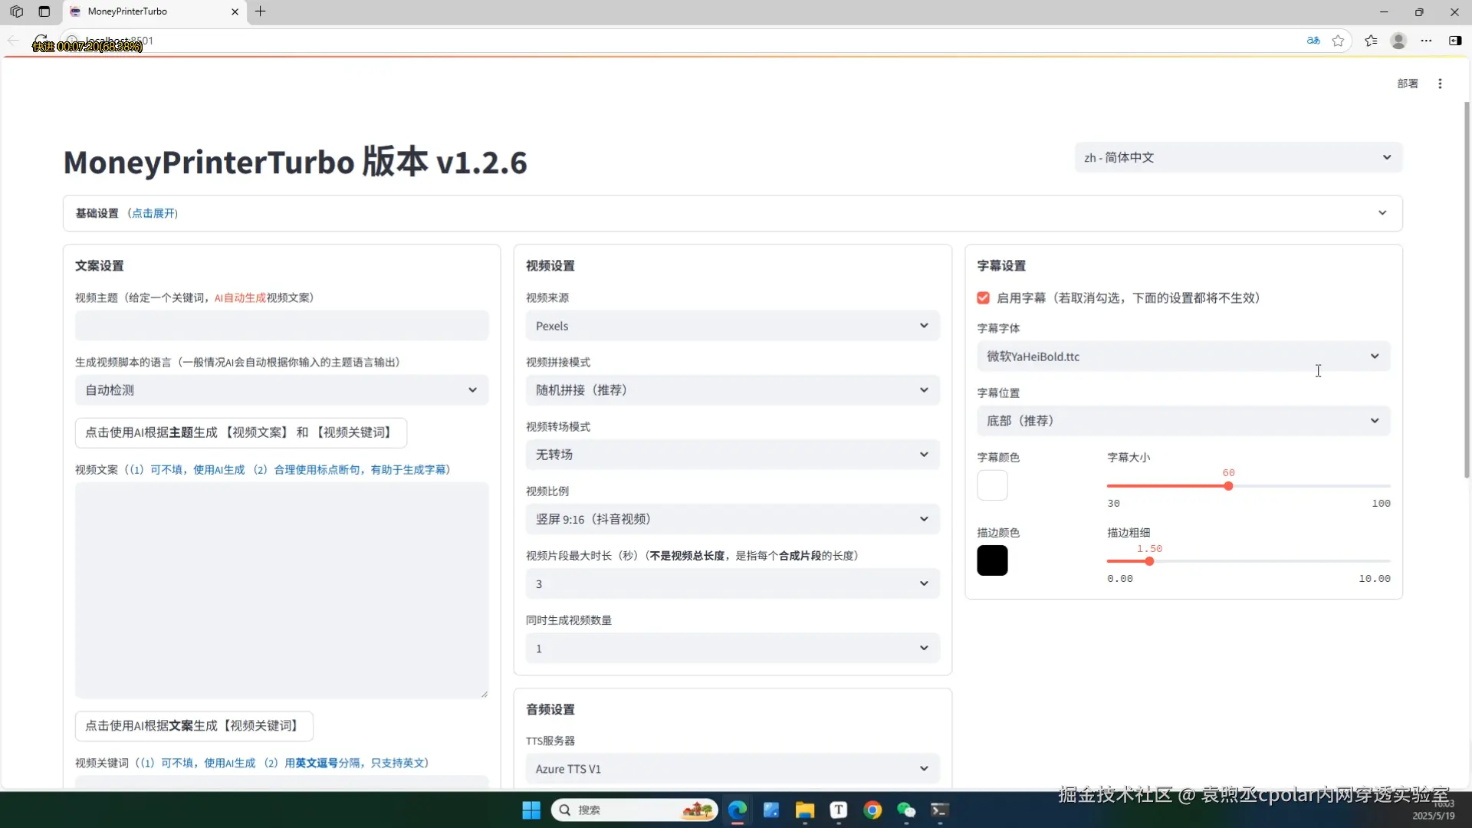Click AI generate 视频文案 and 视频关键词 button
The height and width of the screenshot is (828, 1472).
(241, 432)
